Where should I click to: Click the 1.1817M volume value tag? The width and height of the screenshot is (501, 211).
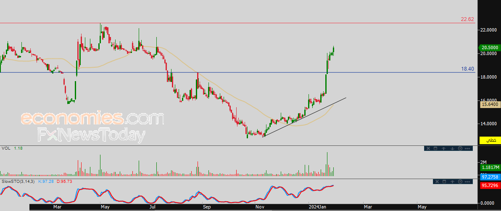tap(490, 167)
